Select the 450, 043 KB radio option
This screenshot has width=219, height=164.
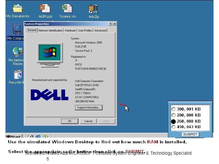[x=173, y=127]
